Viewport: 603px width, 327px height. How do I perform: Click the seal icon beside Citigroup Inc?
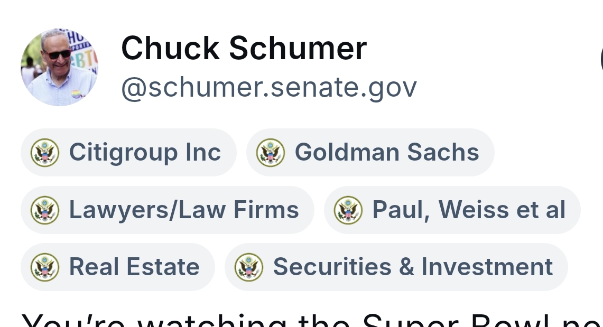click(x=45, y=153)
